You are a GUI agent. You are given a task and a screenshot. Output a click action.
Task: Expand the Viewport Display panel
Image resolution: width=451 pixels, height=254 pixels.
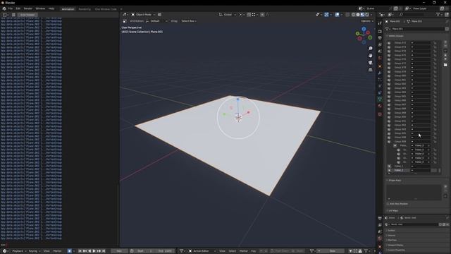[395, 245]
